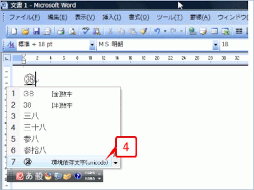Open the IME dictionary search icon
254x190 pixels.
pos(58,176)
